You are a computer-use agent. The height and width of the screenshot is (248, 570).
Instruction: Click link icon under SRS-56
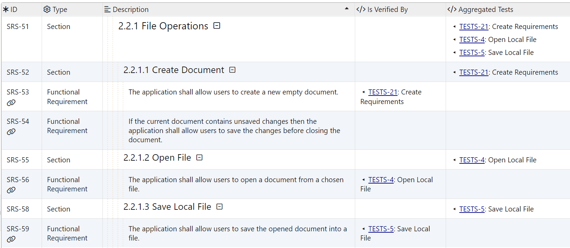pyautogui.click(x=11, y=190)
